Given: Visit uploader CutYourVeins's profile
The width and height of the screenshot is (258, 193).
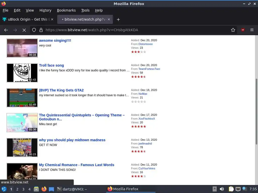Looking at the screenshot, I should click(147, 168).
